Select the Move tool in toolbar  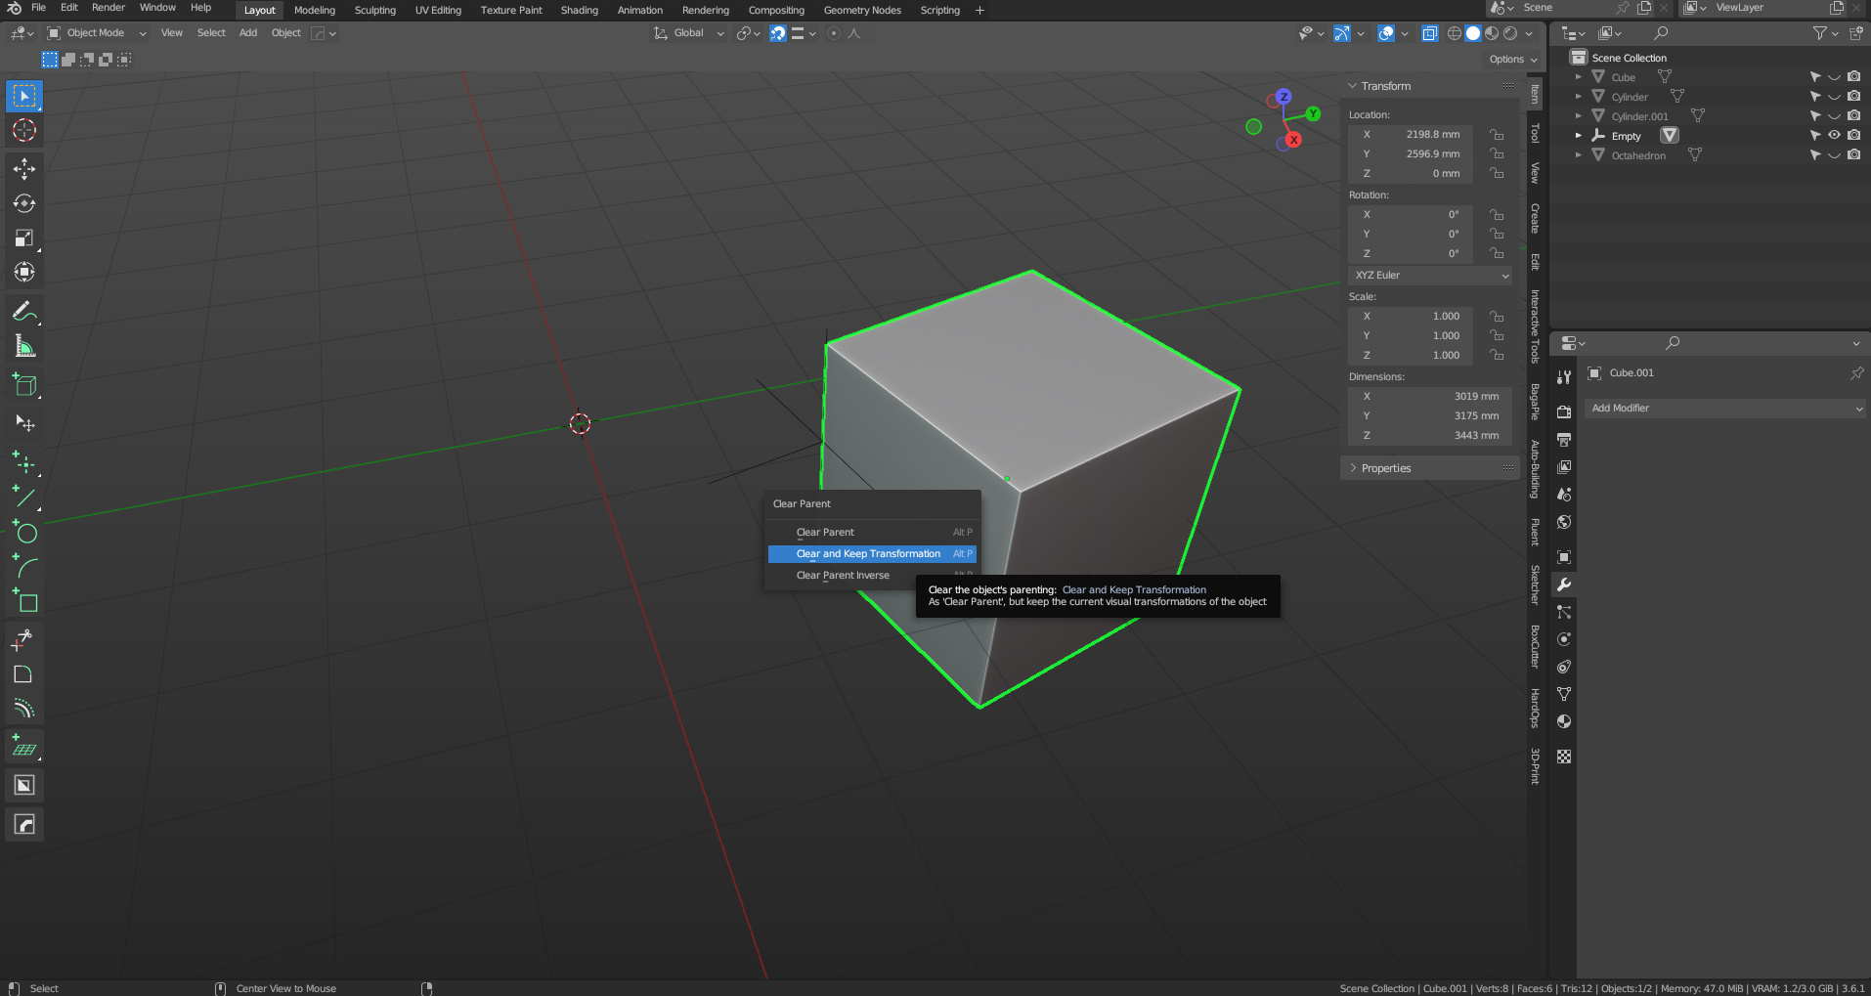click(24, 169)
